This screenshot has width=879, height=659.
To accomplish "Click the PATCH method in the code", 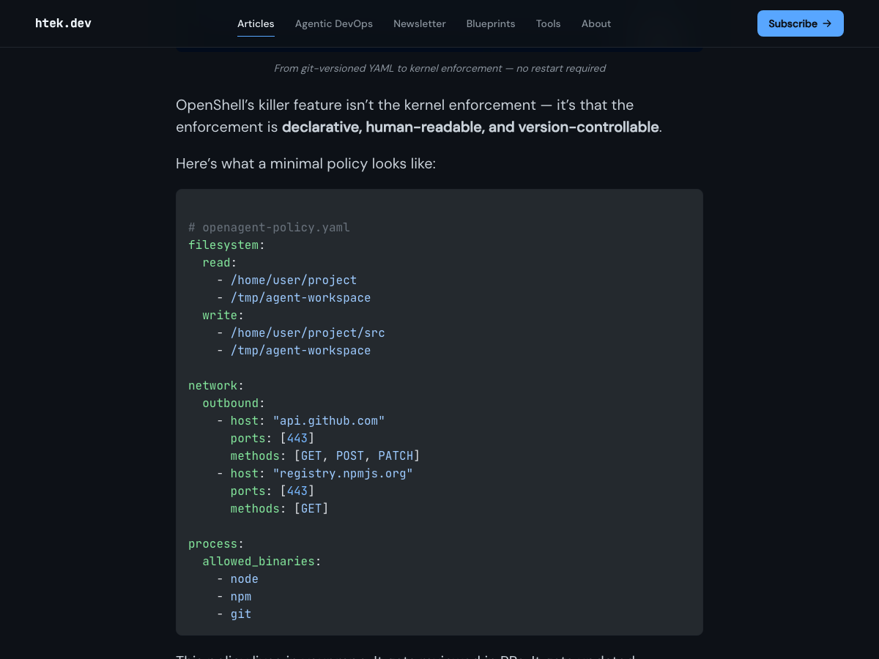I will click(x=396, y=455).
